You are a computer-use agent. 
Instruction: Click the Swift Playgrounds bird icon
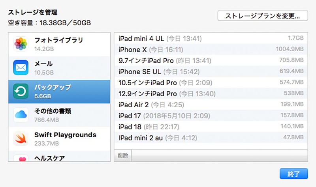pyautogui.click(x=21, y=138)
